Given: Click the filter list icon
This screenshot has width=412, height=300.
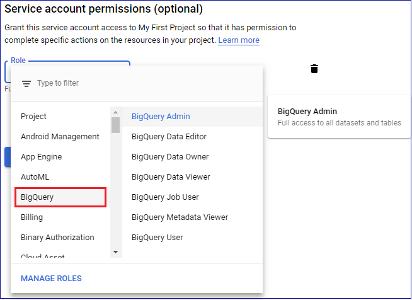Looking at the screenshot, I should (26, 84).
